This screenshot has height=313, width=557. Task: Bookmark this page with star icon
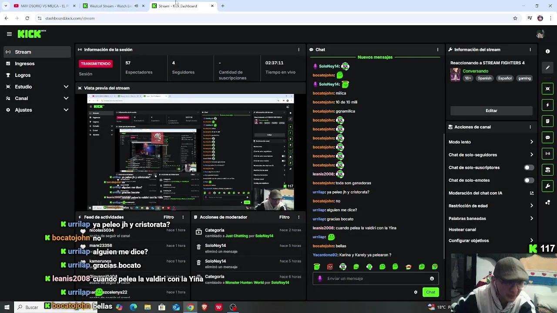(515, 18)
